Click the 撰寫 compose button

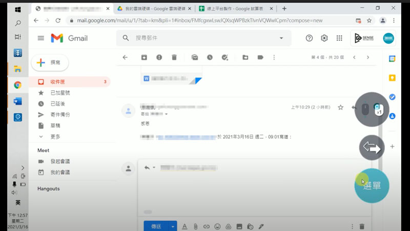50,62
